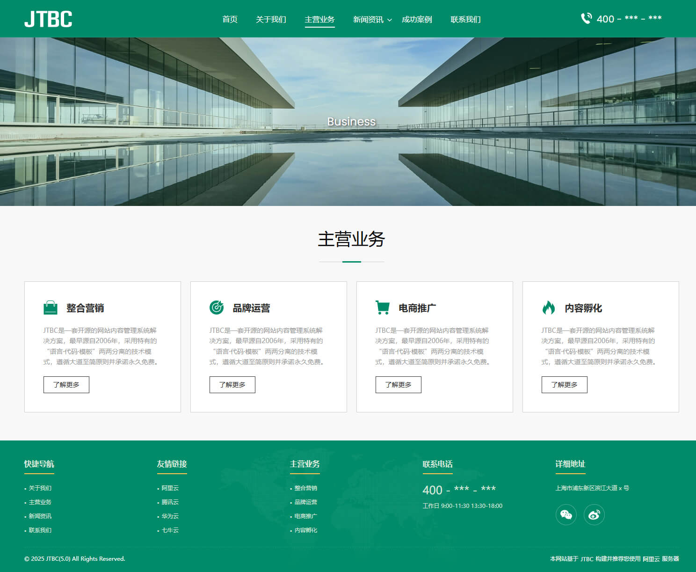Viewport: 696px width, 572px height.
Task: Open 联系我们 in the top navigation
Action: point(465,19)
